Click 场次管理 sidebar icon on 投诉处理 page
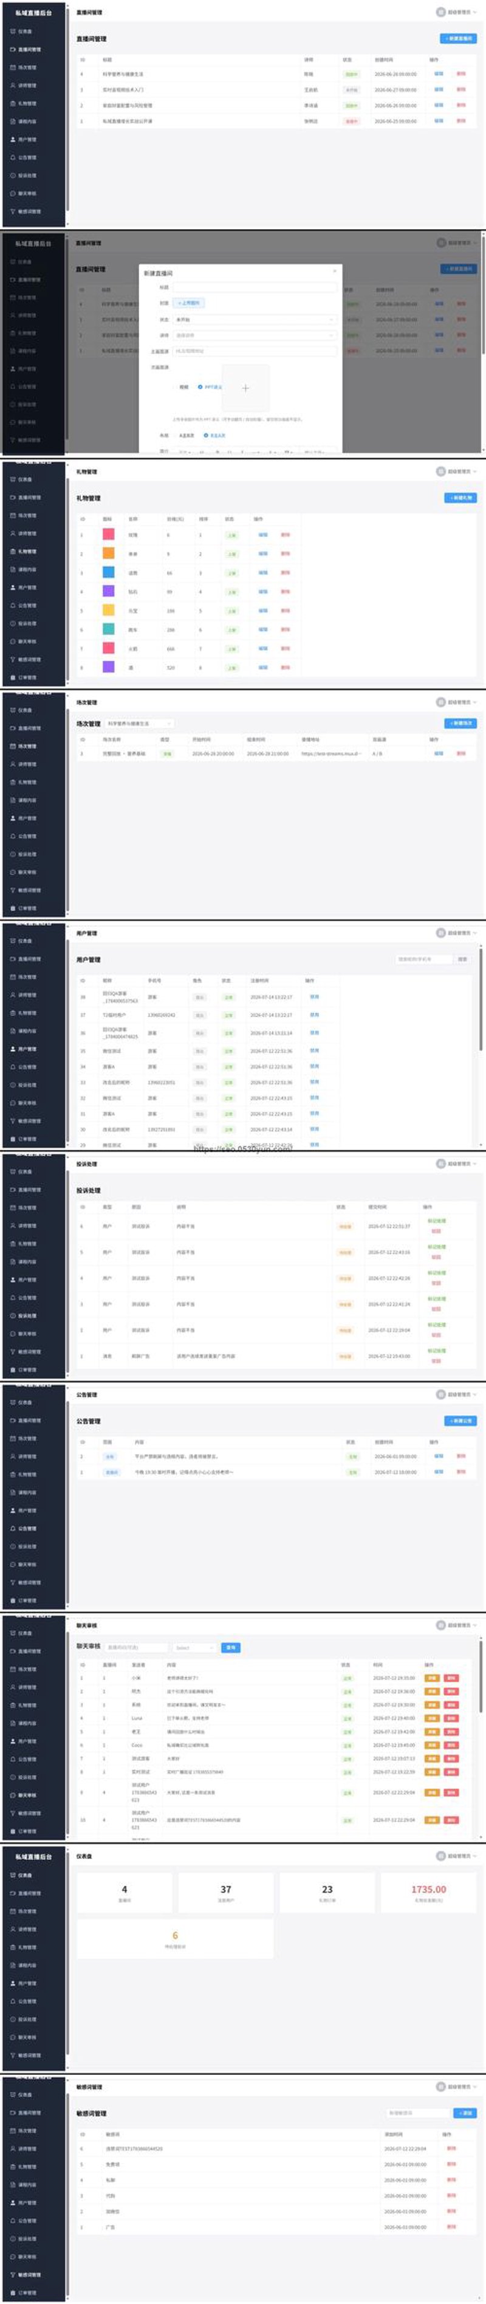The width and height of the screenshot is (486, 2304). 13,1207
